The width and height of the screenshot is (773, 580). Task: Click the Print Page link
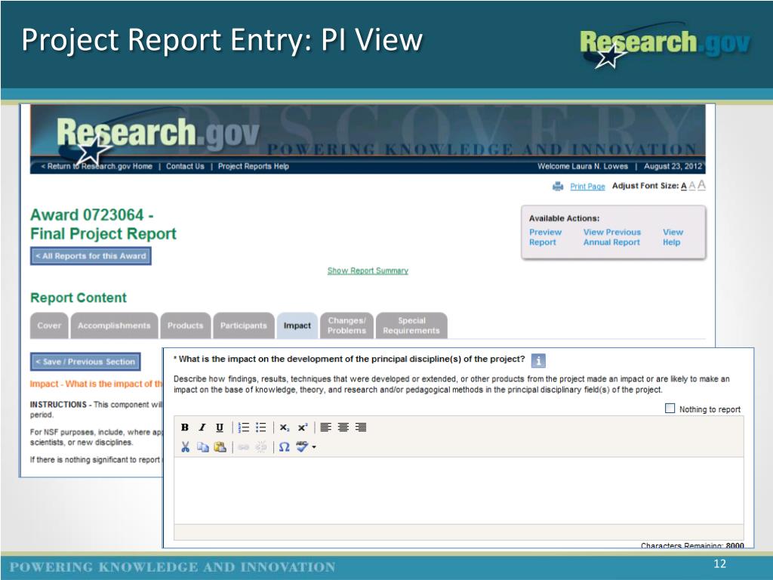click(x=587, y=187)
